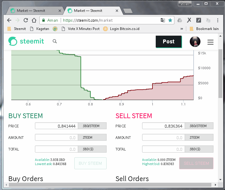Open the Steemit hamburger menu
The image size is (225, 190).
pos(210,42)
